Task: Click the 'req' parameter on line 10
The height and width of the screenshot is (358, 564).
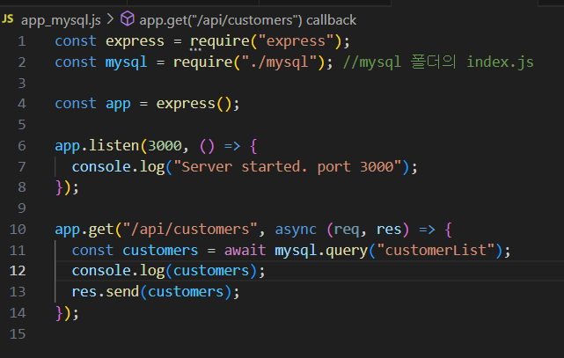Action: 347,230
